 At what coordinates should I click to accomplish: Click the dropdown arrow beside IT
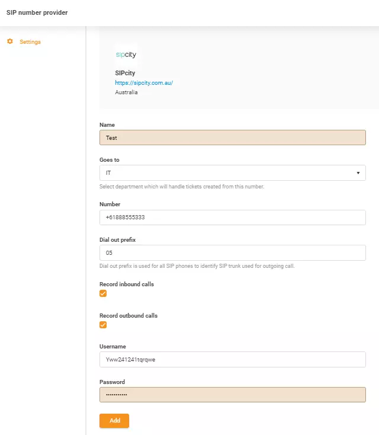coord(358,173)
